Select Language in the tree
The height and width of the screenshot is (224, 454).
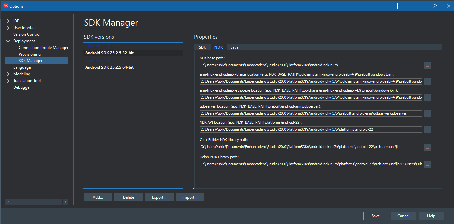coord(22,67)
